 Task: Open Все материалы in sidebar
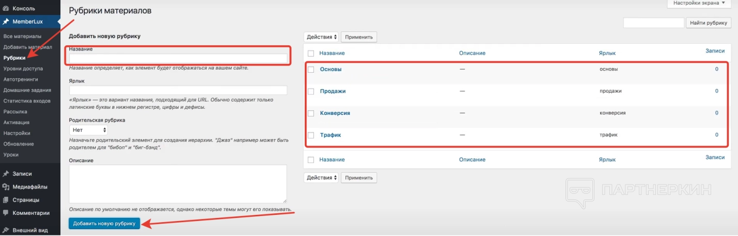[x=22, y=36]
